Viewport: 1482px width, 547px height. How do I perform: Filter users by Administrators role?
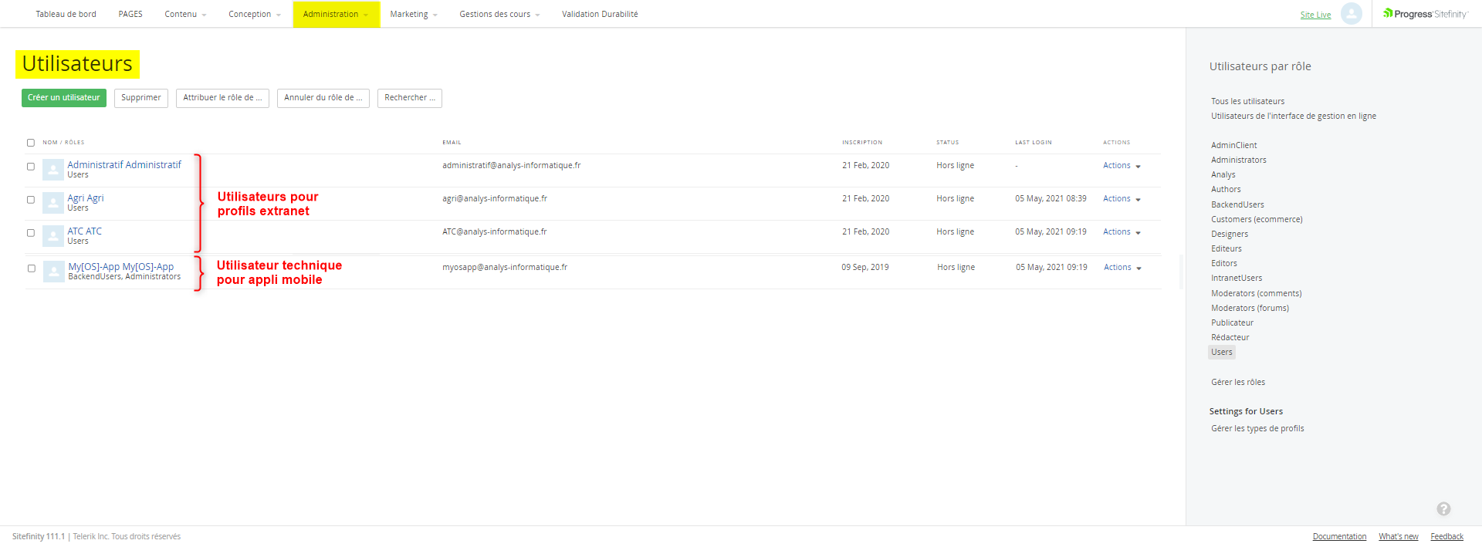pos(1238,160)
